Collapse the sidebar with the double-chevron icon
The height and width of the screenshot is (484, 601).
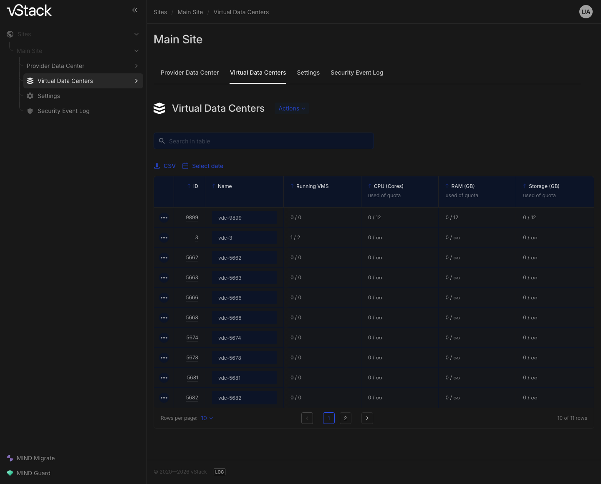pyautogui.click(x=135, y=10)
